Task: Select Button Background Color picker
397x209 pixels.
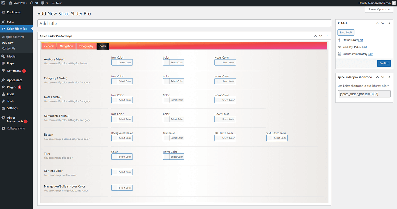Action: [122, 138]
